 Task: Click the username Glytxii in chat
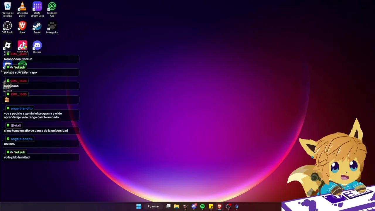16,125
